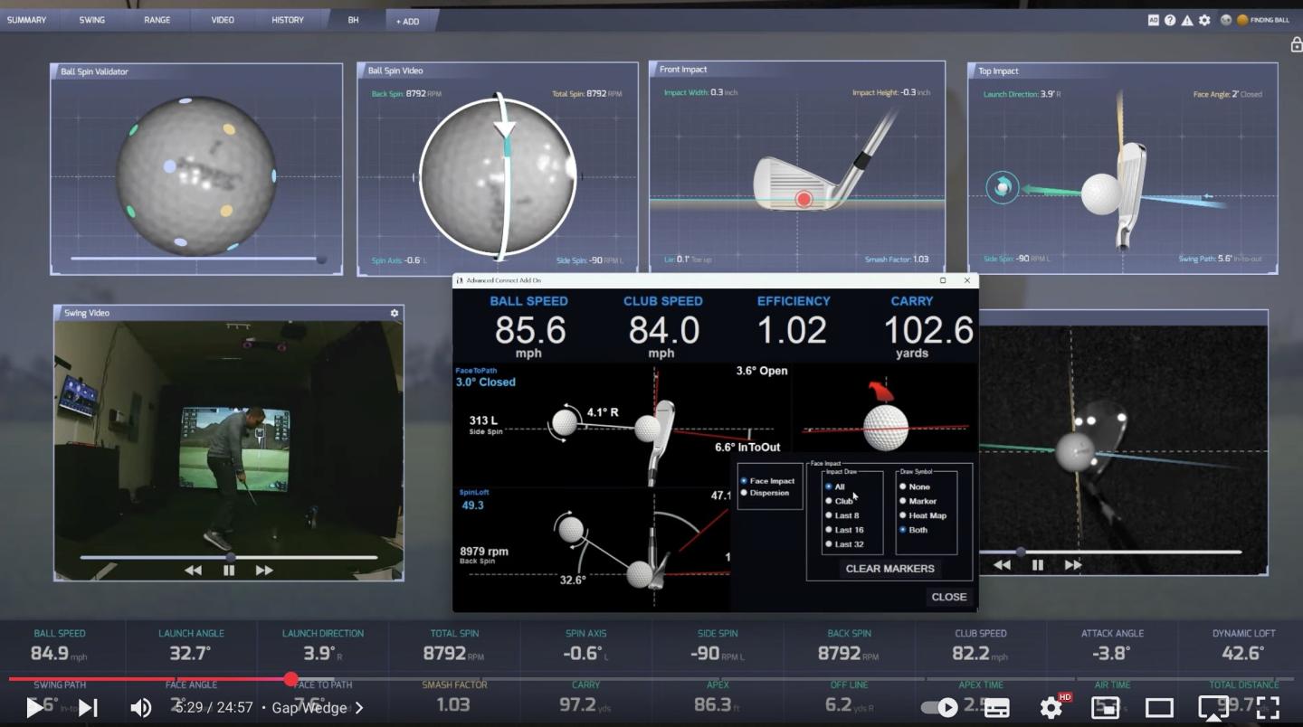Image resolution: width=1303 pixels, height=727 pixels.
Task: Open the HISTORY tab
Action: (288, 20)
